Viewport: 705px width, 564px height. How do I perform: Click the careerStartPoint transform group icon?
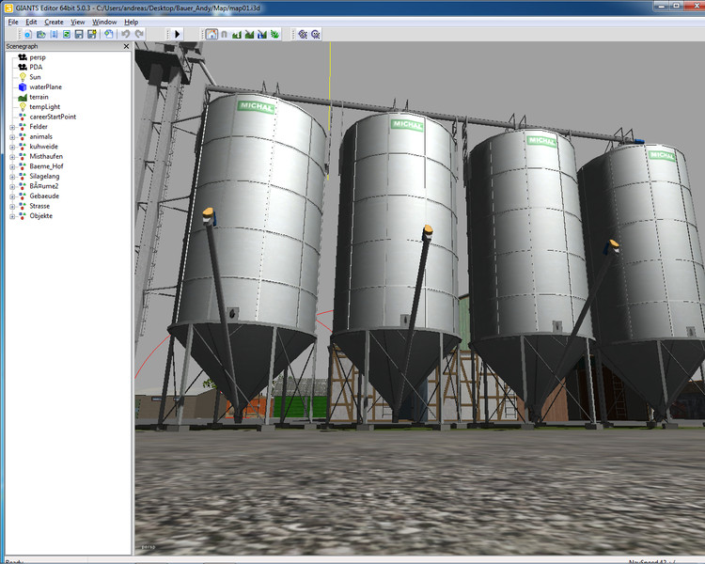click(23, 117)
